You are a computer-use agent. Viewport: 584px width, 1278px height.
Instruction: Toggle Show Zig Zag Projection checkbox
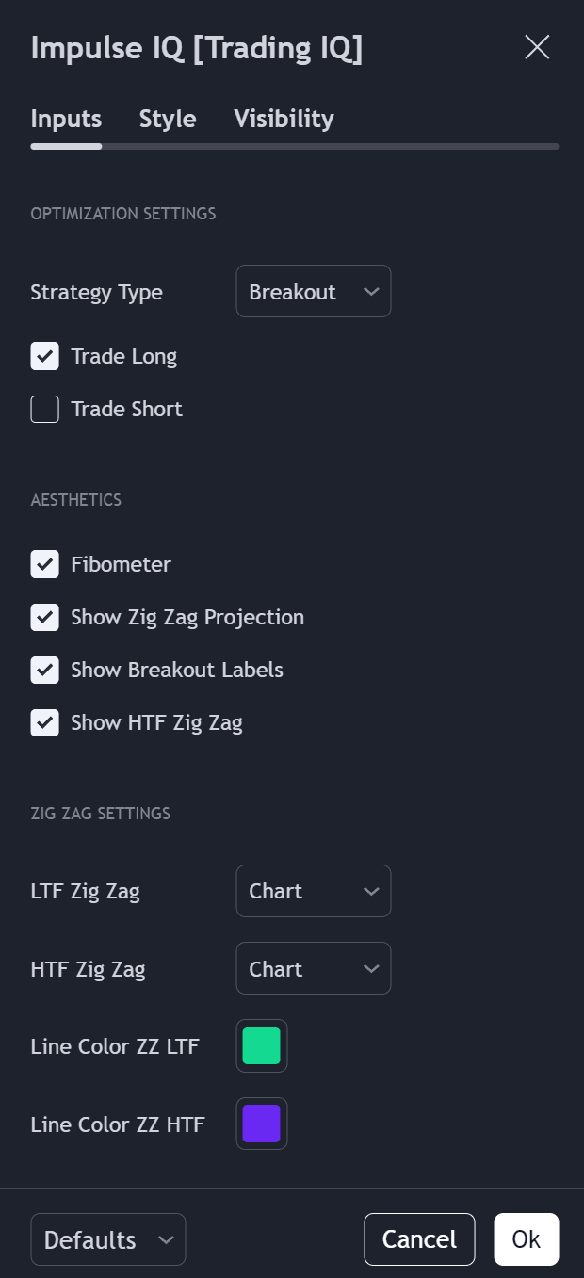click(45, 617)
